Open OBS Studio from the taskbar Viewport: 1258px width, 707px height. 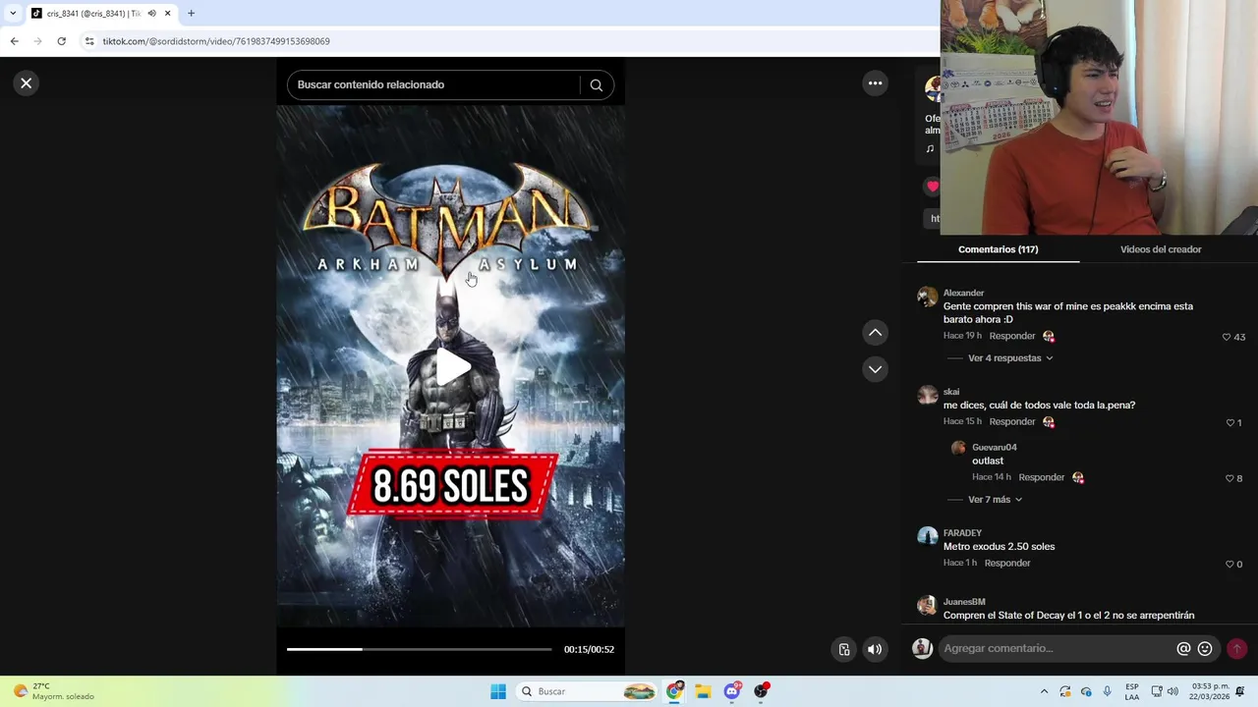coord(761,691)
